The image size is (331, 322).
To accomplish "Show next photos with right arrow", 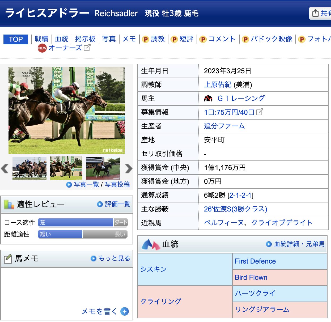I will tap(129, 168).
